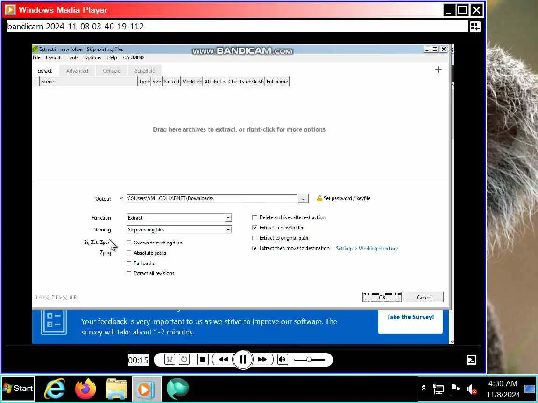Viewport: 538px width, 403px height.
Task: Switch to Library view icon
Action: coord(475,27)
